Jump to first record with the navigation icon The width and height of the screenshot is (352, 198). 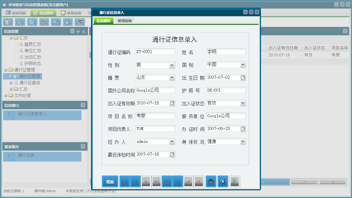[125, 181]
